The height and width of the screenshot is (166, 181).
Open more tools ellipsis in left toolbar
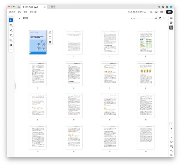(11, 50)
